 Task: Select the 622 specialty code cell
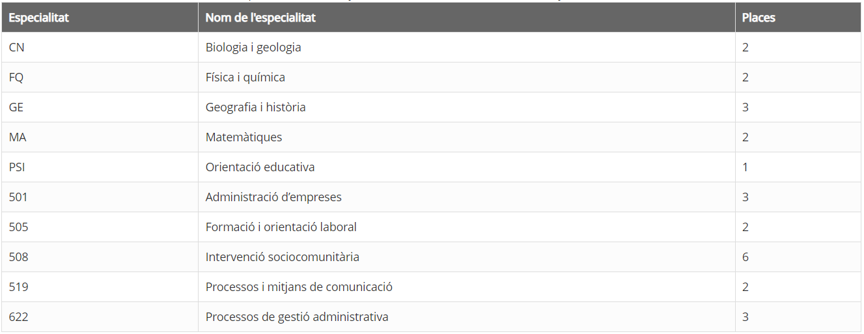(x=100, y=317)
